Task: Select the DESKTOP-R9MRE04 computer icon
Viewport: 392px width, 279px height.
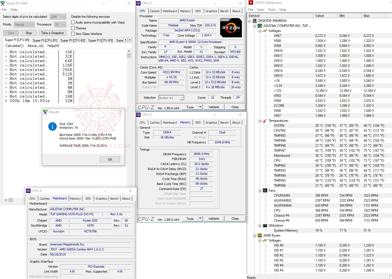Action: [254, 21]
